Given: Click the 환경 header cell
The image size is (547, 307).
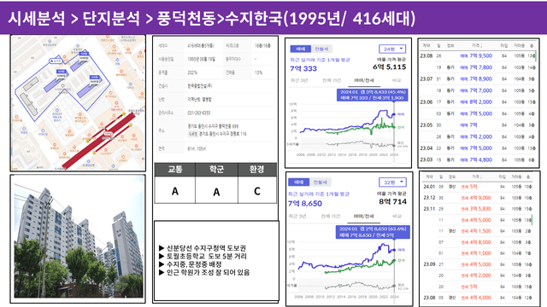Looking at the screenshot, I should click(257, 170).
